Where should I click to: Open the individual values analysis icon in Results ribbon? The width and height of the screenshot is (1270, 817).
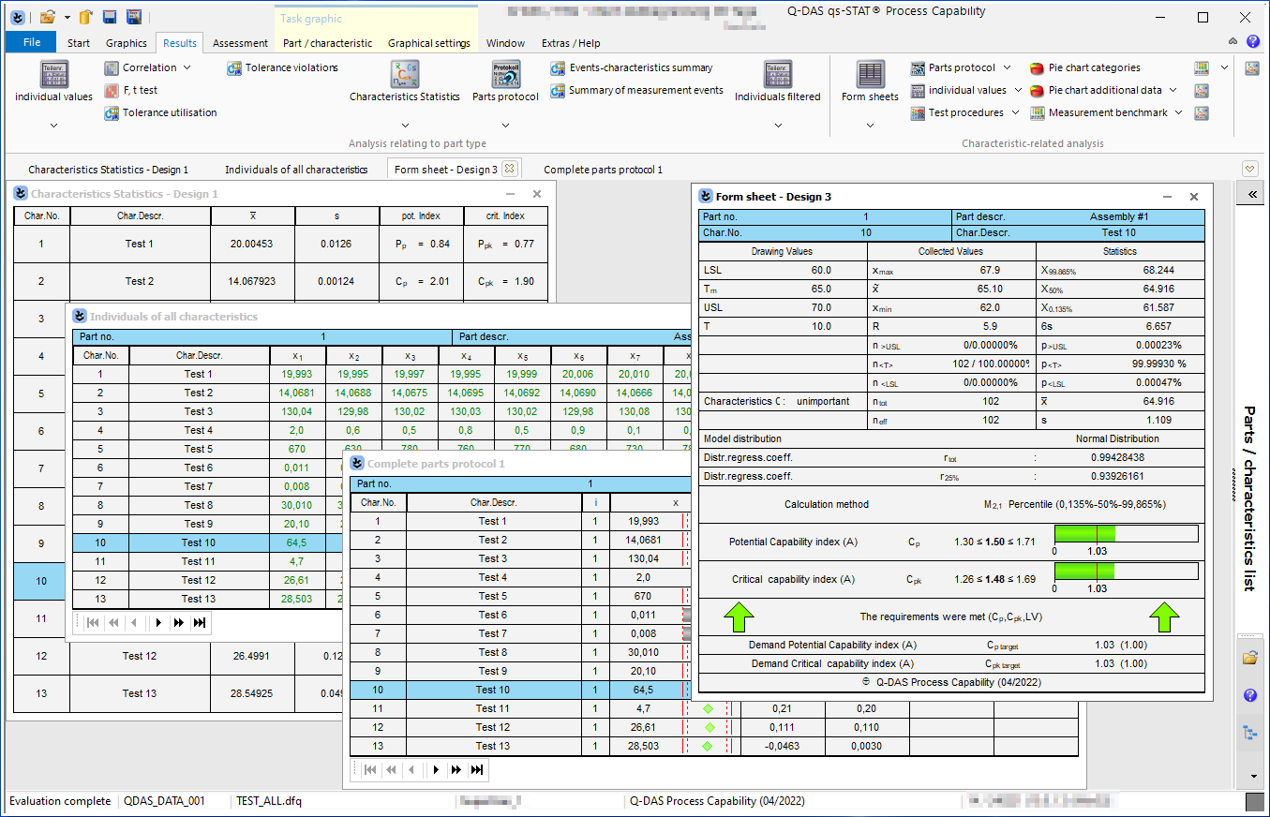(x=54, y=74)
